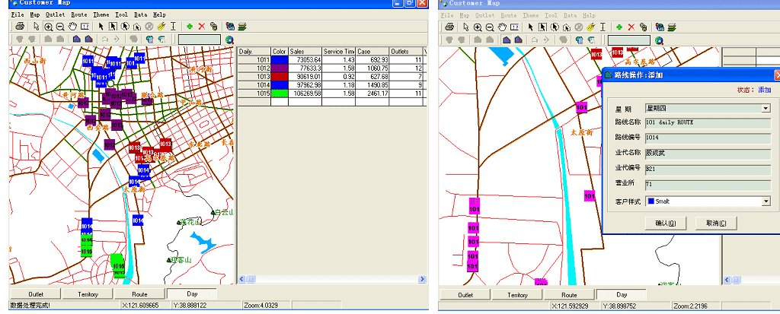
Task: Switch to Outlet tab in left window
Action: click(36, 294)
